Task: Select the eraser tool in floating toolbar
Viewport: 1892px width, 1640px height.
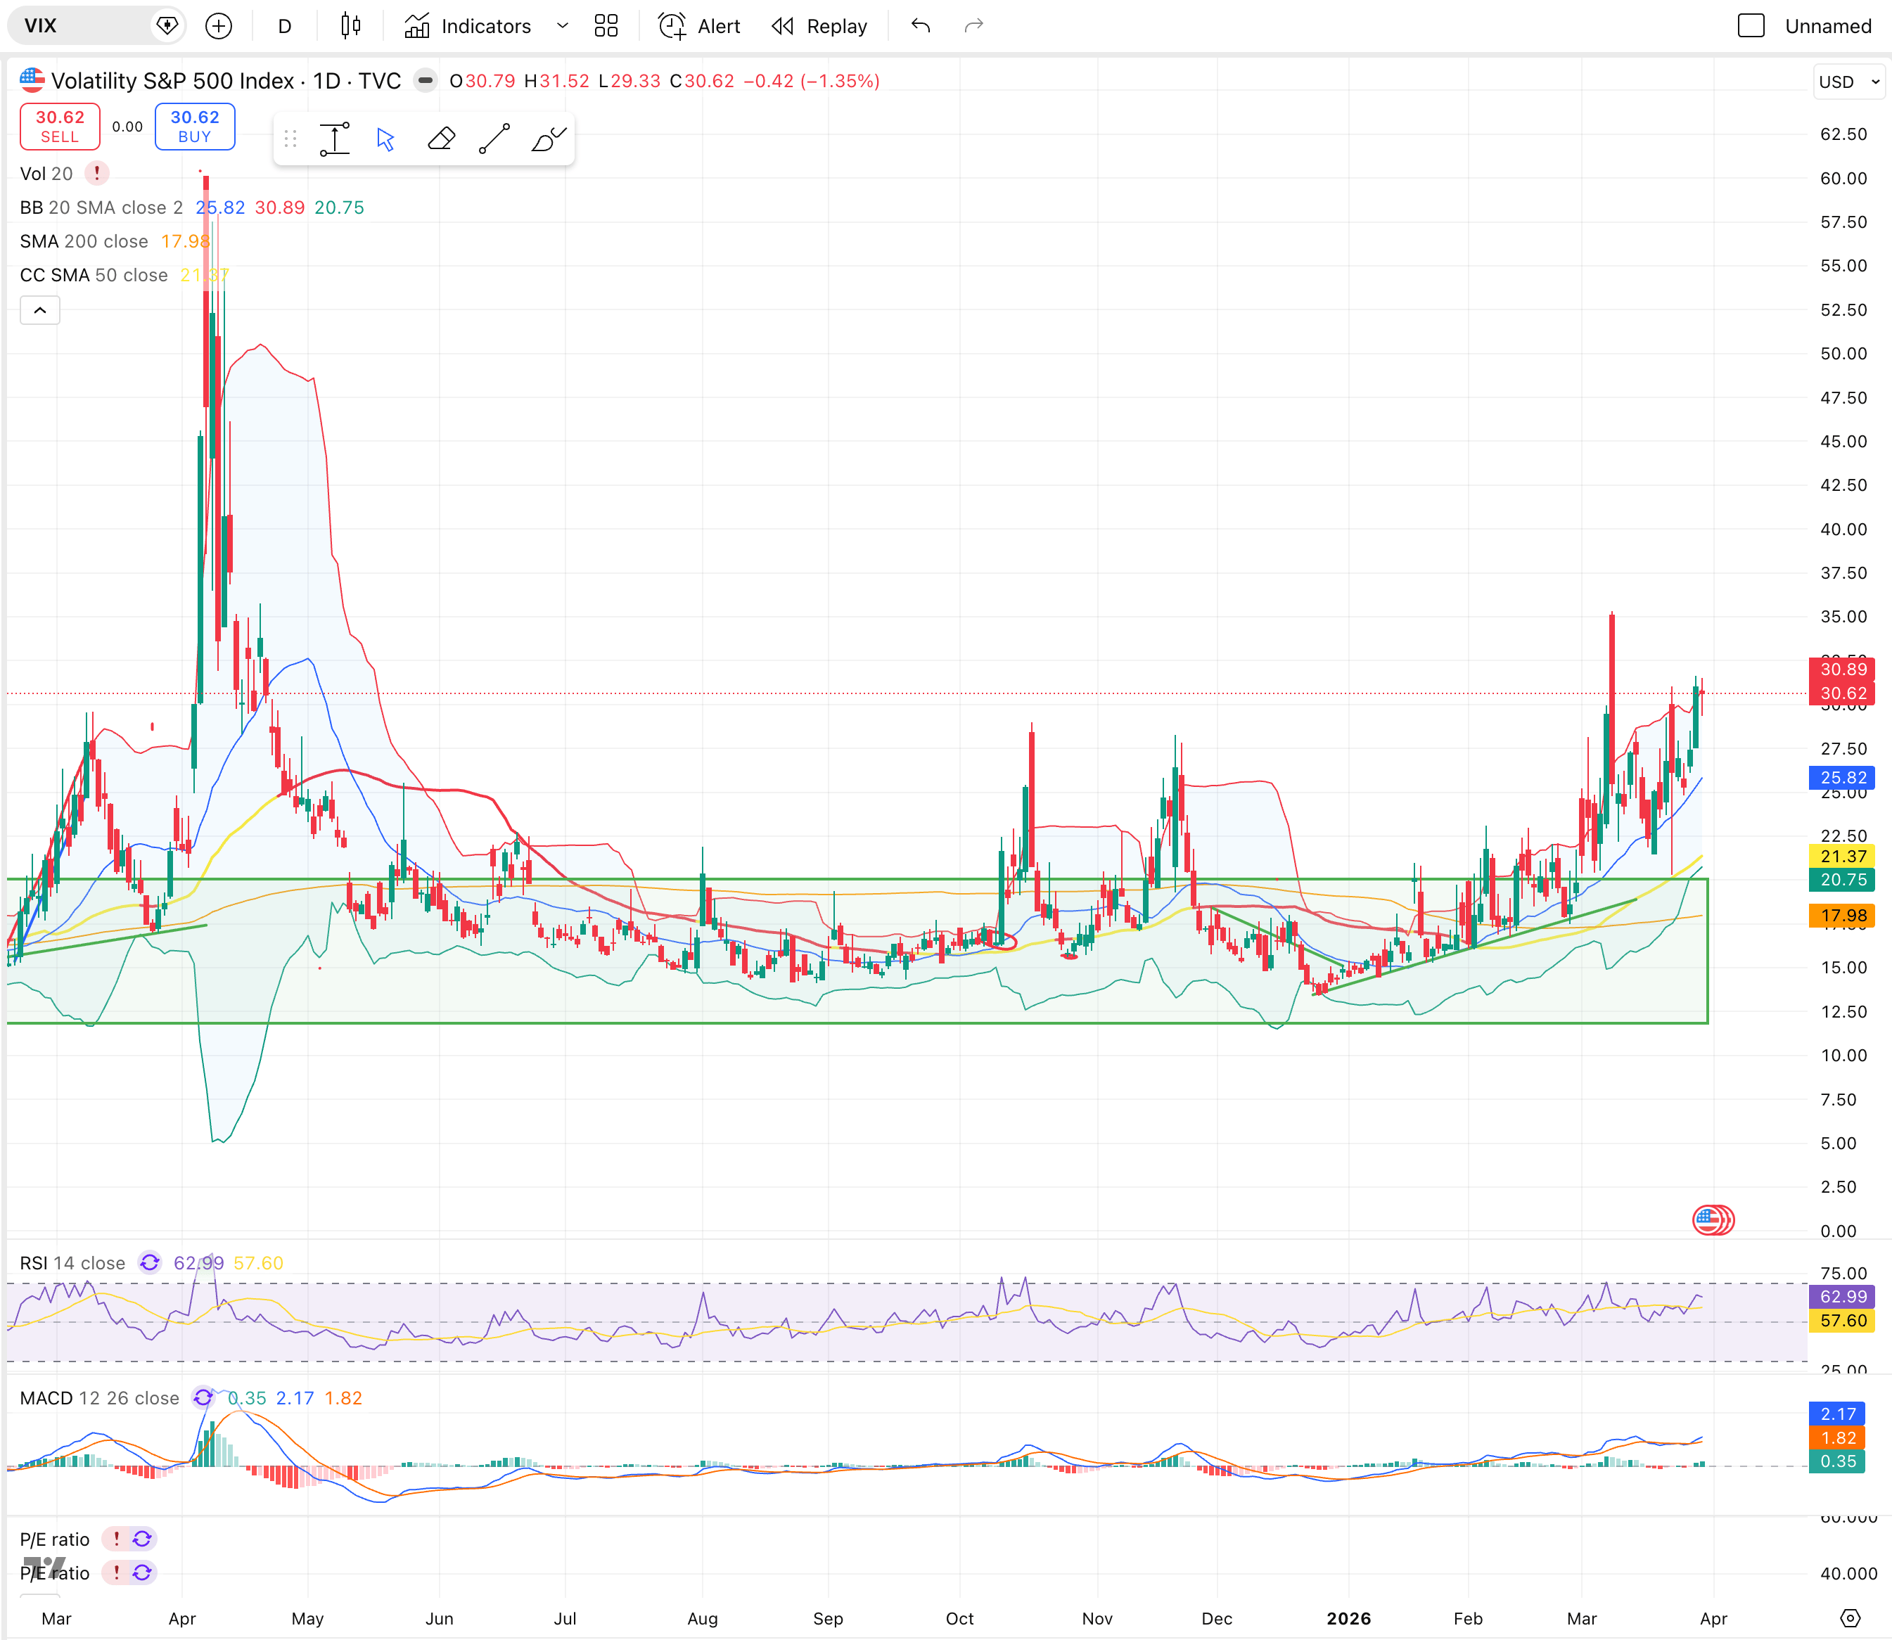Action: tap(441, 139)
